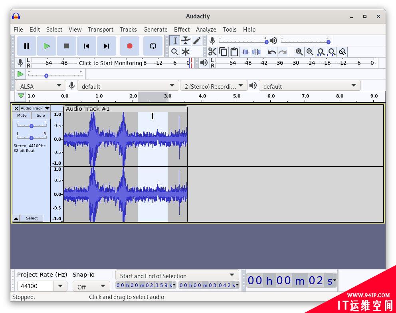396x313 pixels.
Task: Select the Selection (I-beam) tool
Action: pyautogui.click(x=174, y=41)
